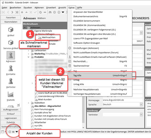151x138 pixels.
Task: Open the Zubehör sidebar section
Action: tap(11, 122)
